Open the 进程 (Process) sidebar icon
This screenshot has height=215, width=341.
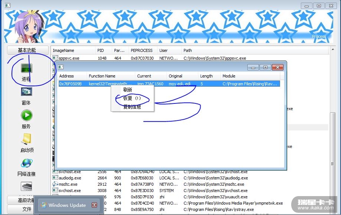26,68
